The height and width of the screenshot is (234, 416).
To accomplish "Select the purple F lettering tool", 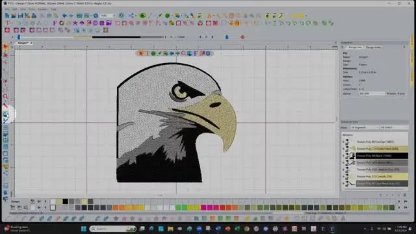I will [x=55, y=23].
